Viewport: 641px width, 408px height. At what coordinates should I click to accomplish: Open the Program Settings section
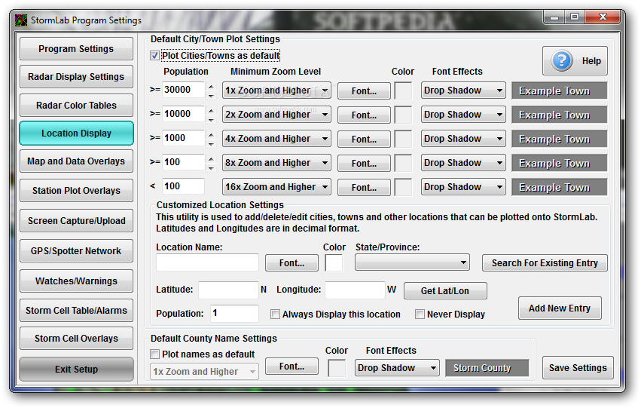(x=76, y=49)
